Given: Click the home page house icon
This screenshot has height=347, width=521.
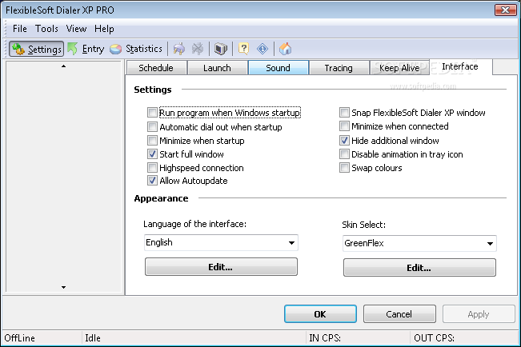Looking at the screenshot, I should coord(286,49).
